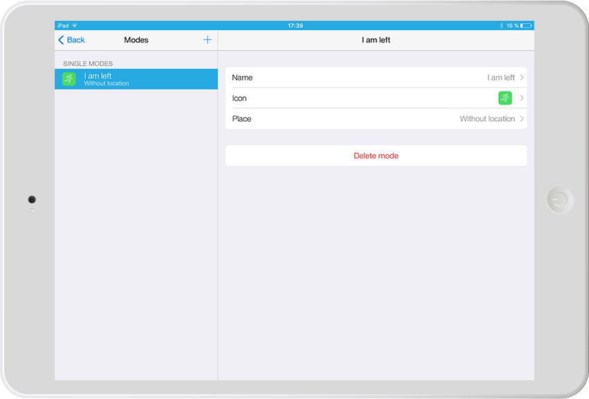Click the back chevron arrow icon

tap(61, 40)
